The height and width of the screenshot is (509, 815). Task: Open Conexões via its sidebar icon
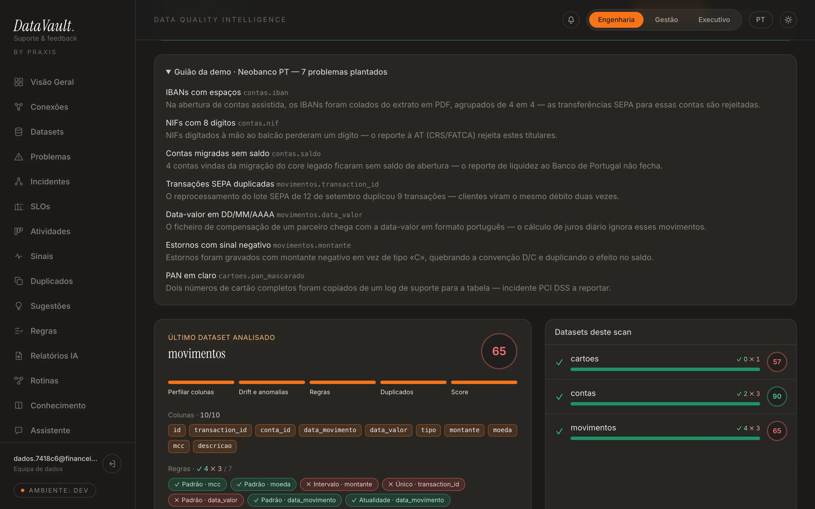point(18,107)
